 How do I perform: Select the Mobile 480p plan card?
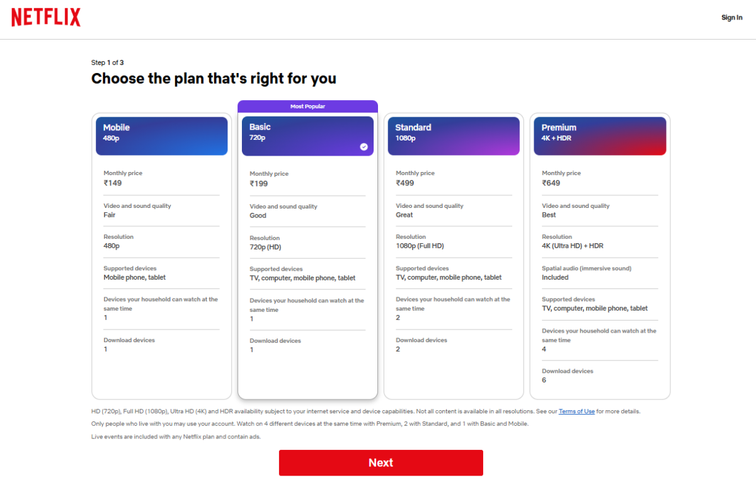161,135
